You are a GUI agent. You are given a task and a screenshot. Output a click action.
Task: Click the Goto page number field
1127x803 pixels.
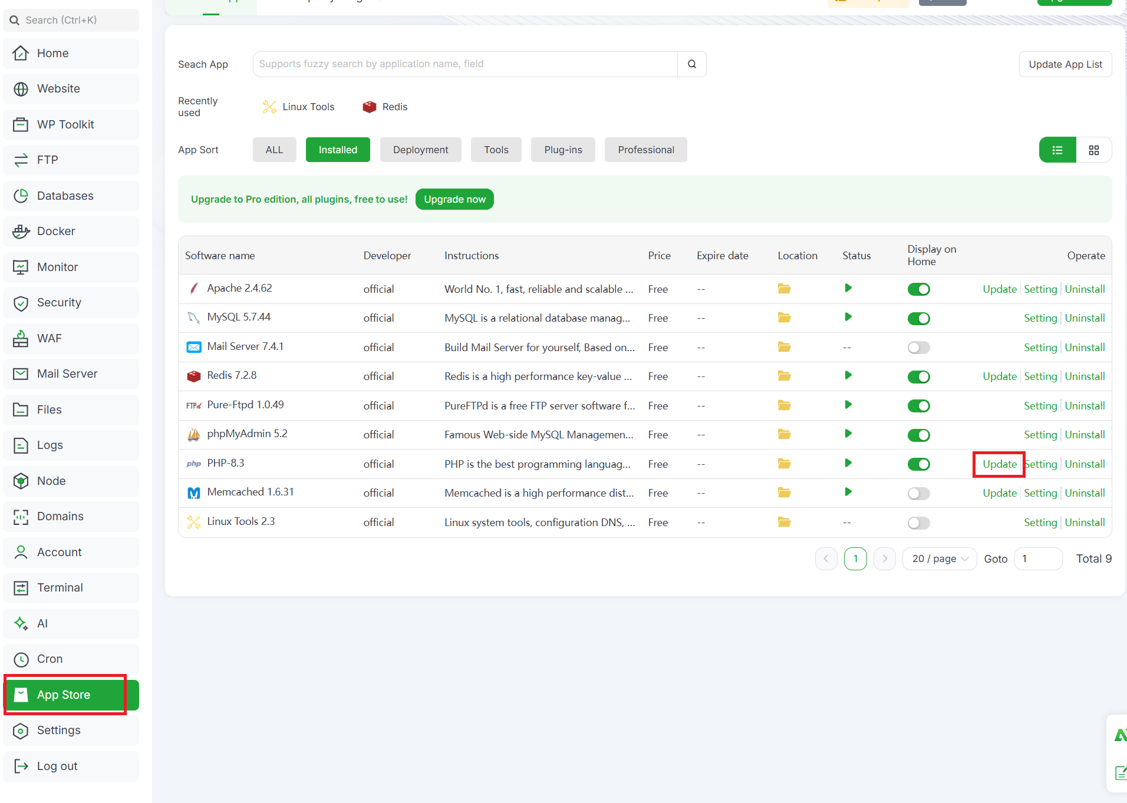pos(1039,559)
